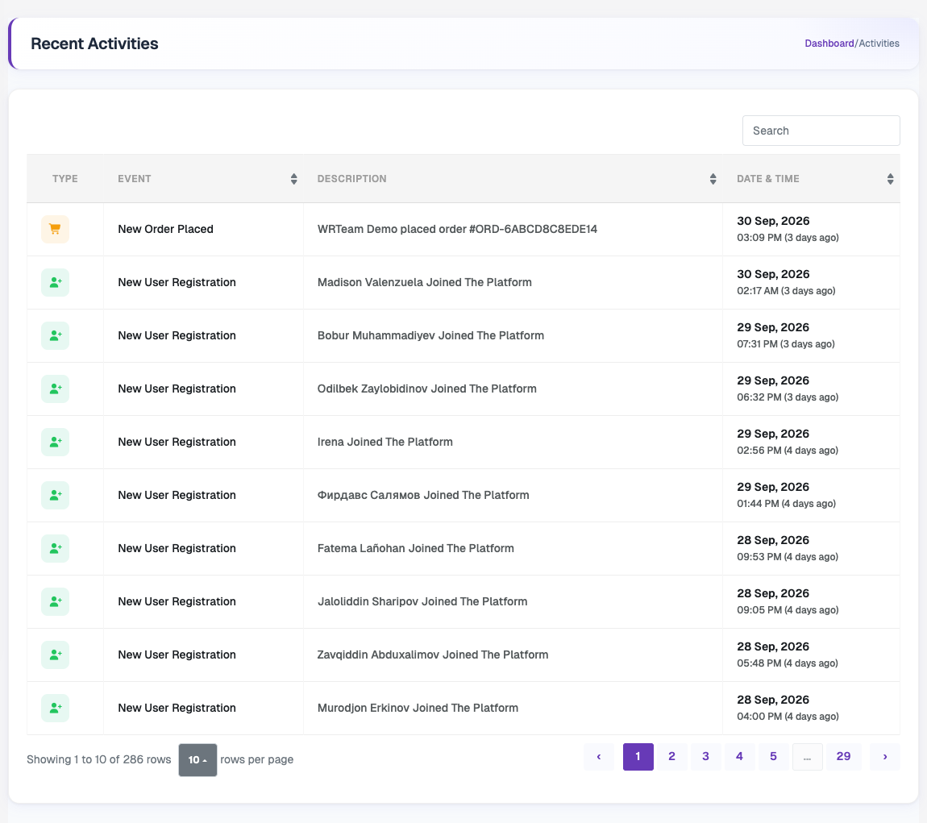Screen dimensions: 927x823
Task: Click user-add icon beside Madison Valenzuela row
Action: pos(55,282)
